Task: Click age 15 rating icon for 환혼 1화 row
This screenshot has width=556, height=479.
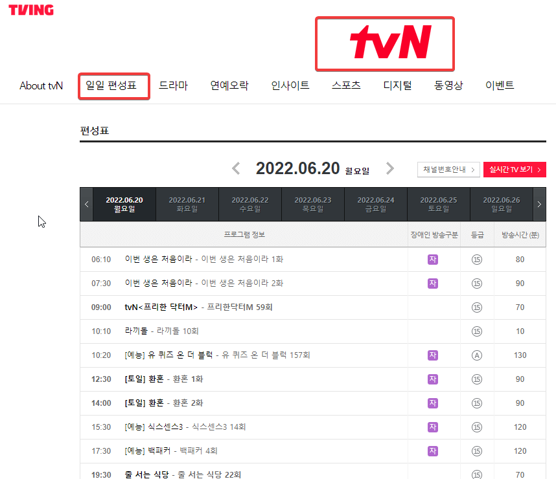Action: [477, 379]
